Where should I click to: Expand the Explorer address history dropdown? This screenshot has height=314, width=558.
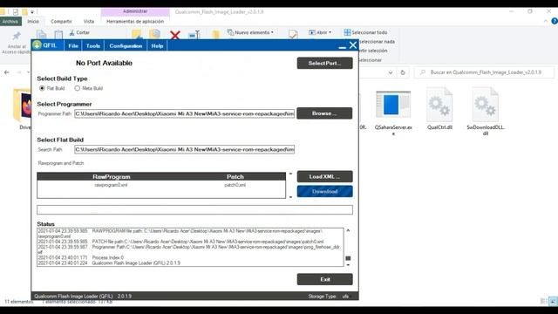(x=391, y=72)
